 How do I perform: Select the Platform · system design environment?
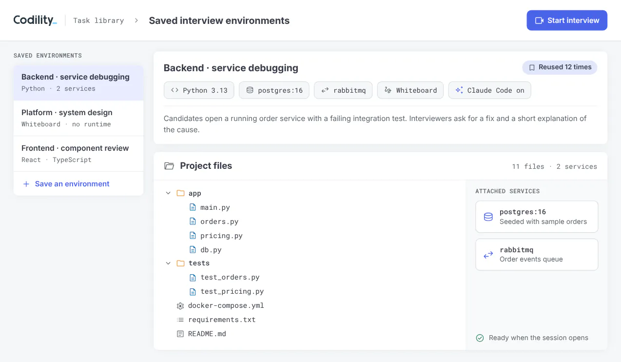pyautogui.click(x=78, y=118)
